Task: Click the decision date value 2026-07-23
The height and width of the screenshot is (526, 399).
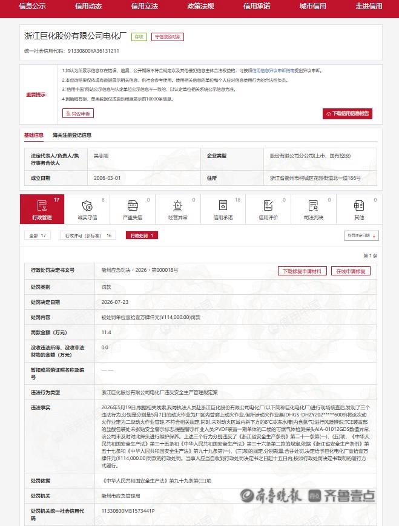Action: tap(115, 302)
